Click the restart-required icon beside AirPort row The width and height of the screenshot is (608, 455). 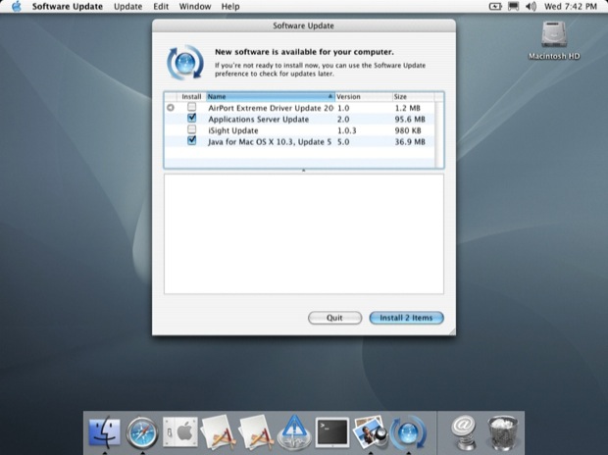coord(171,108)
